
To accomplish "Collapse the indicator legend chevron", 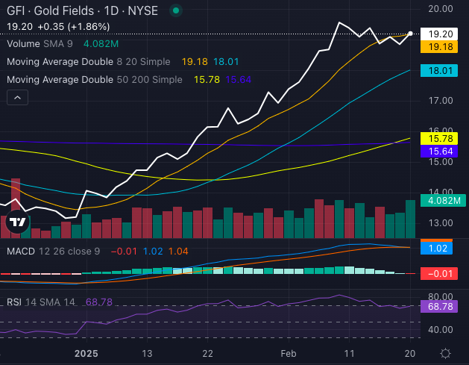I will click(17, 98).
